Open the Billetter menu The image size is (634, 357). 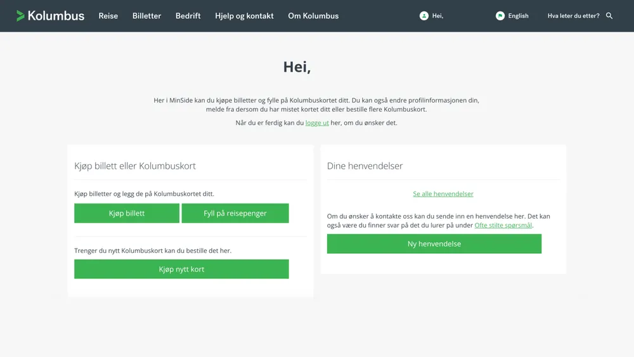[146, 16]
